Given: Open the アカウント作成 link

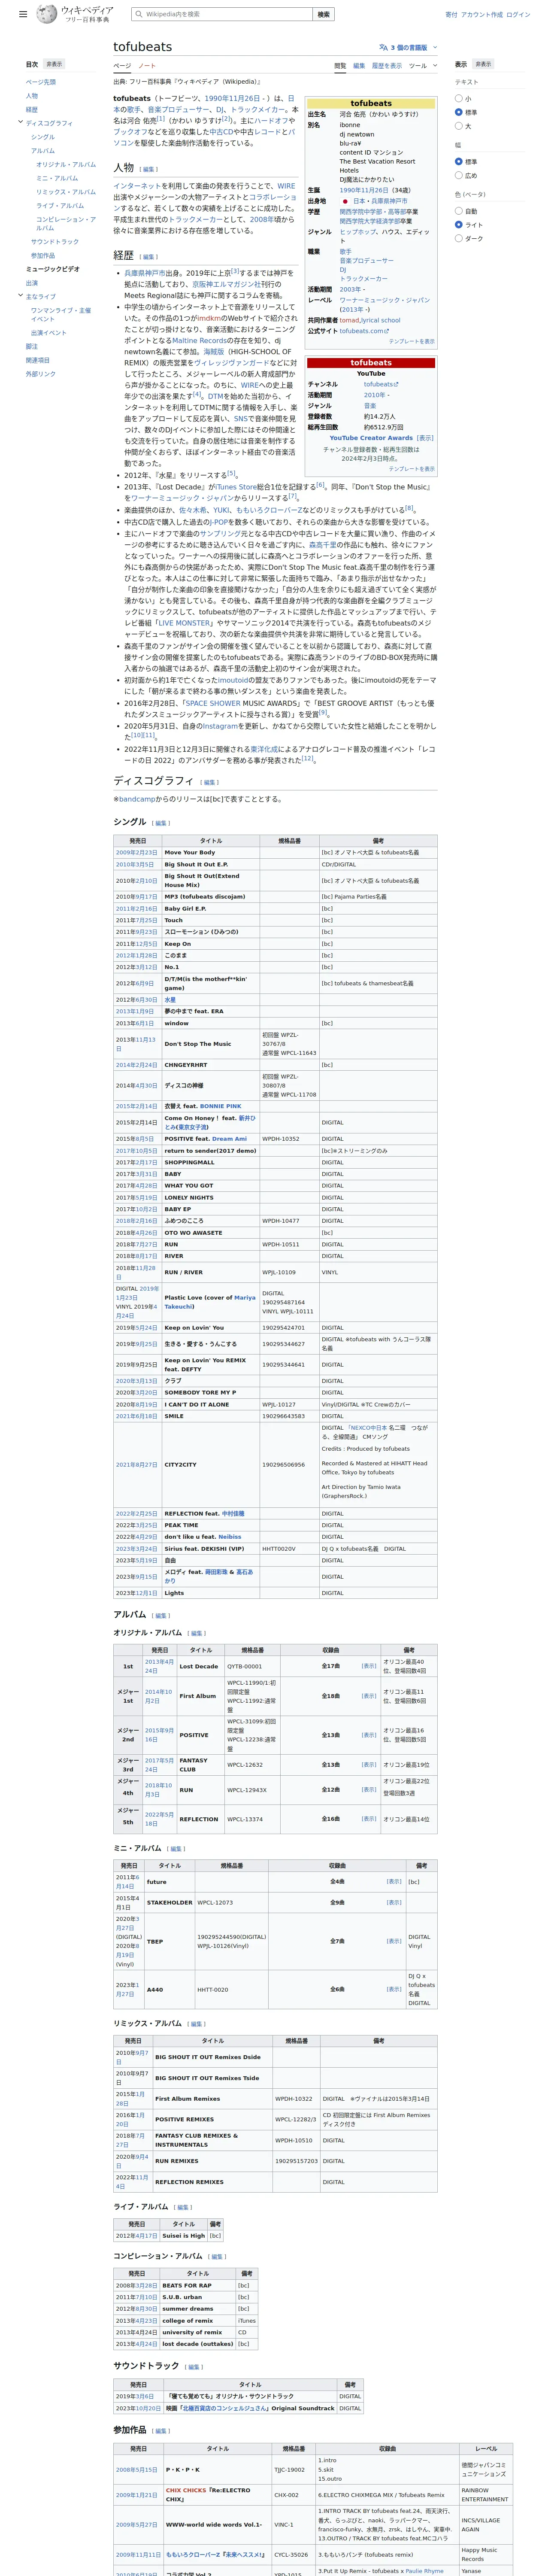Looking at the screenshot, I should [482, 15].
